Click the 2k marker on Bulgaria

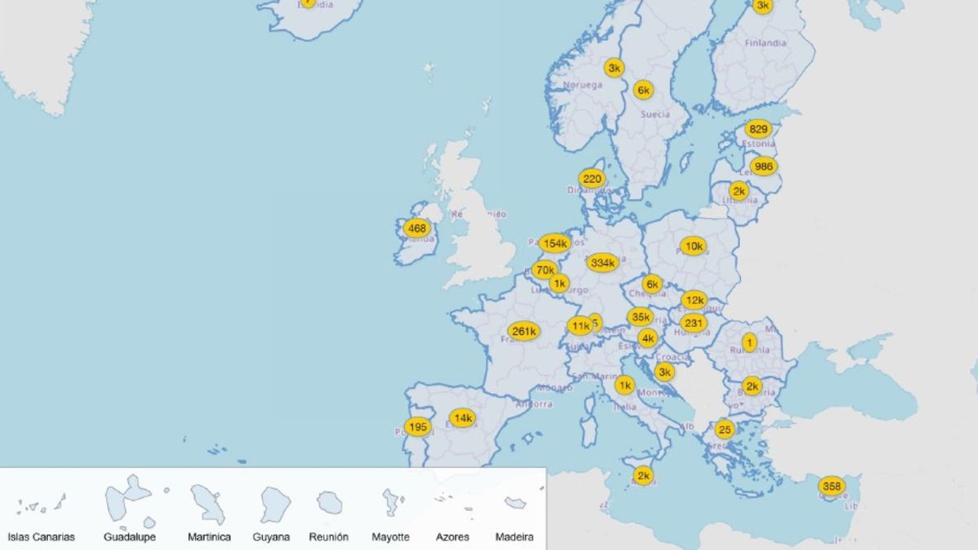[x=752, y=386]
